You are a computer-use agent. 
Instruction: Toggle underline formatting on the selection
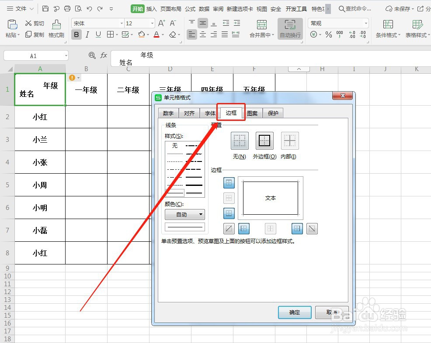coord(98,34)
